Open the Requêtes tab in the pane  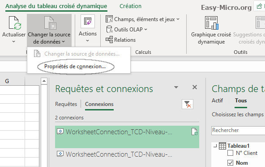[66, 104]
